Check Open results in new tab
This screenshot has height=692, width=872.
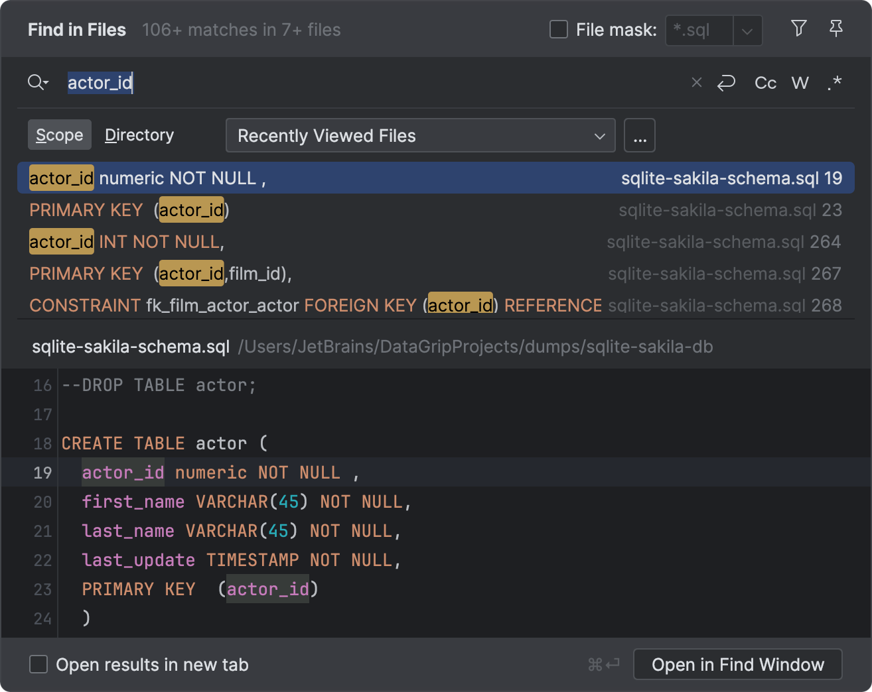tap(38, 664)
